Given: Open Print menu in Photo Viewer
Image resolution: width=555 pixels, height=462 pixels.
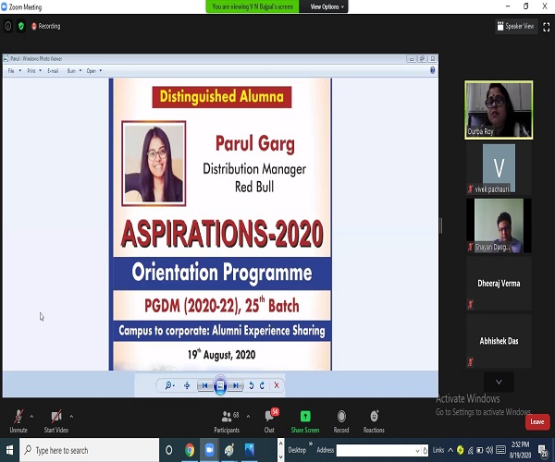Looking at the screenshot, I should coord(34,71).
